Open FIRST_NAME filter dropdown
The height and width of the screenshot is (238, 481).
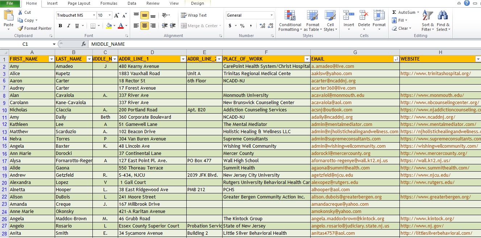pos(51,59)
